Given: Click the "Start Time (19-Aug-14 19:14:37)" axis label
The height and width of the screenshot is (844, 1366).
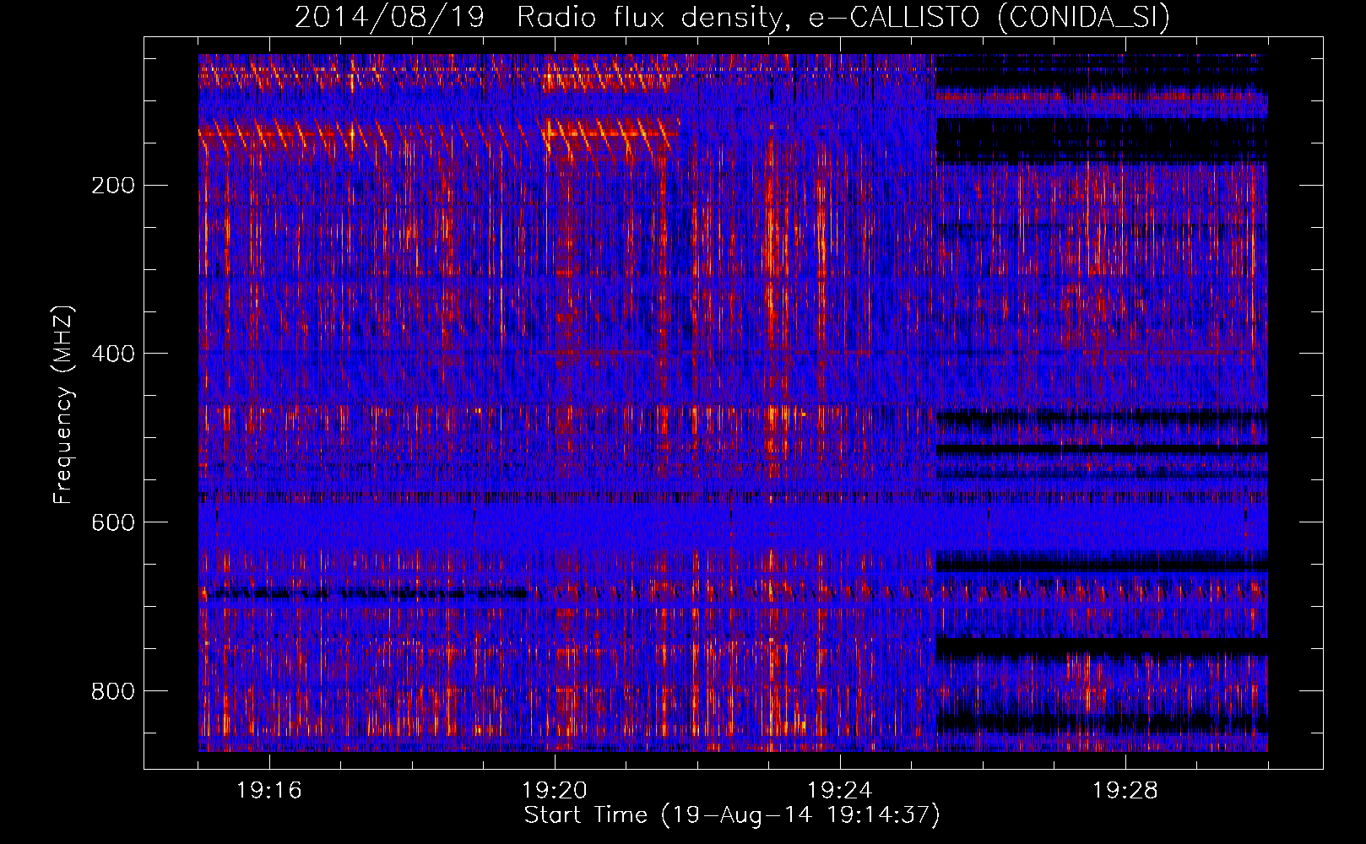Looking at the screenshot, I should 732,815.
